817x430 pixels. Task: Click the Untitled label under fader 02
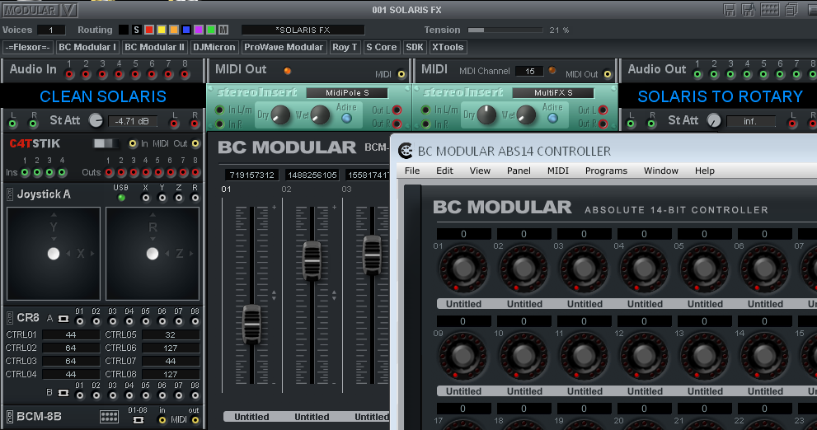(312, 417)
